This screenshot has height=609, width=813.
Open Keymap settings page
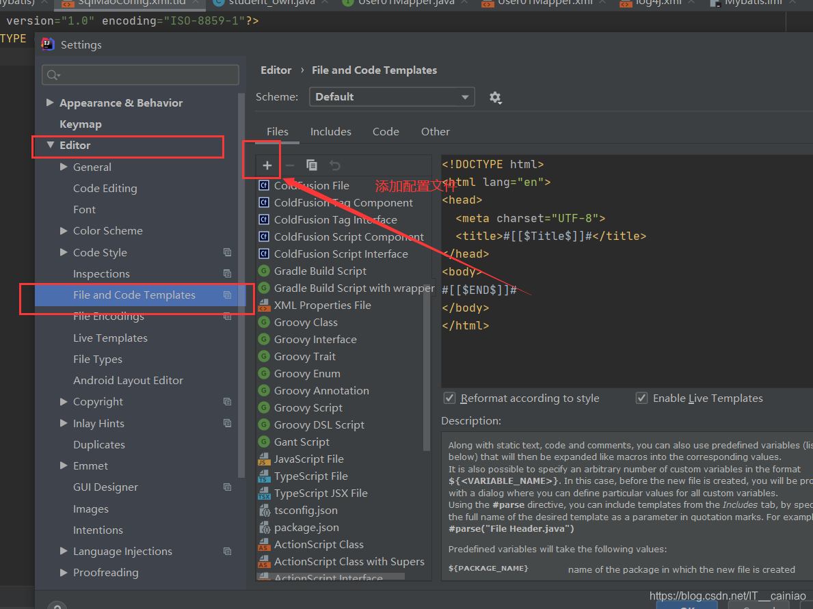(x=81, y=124)
